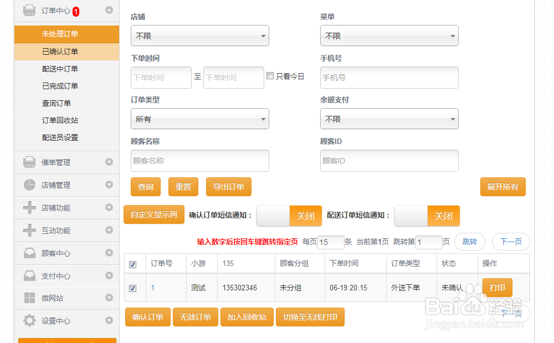Open the 店铺 dropdown

199,35
